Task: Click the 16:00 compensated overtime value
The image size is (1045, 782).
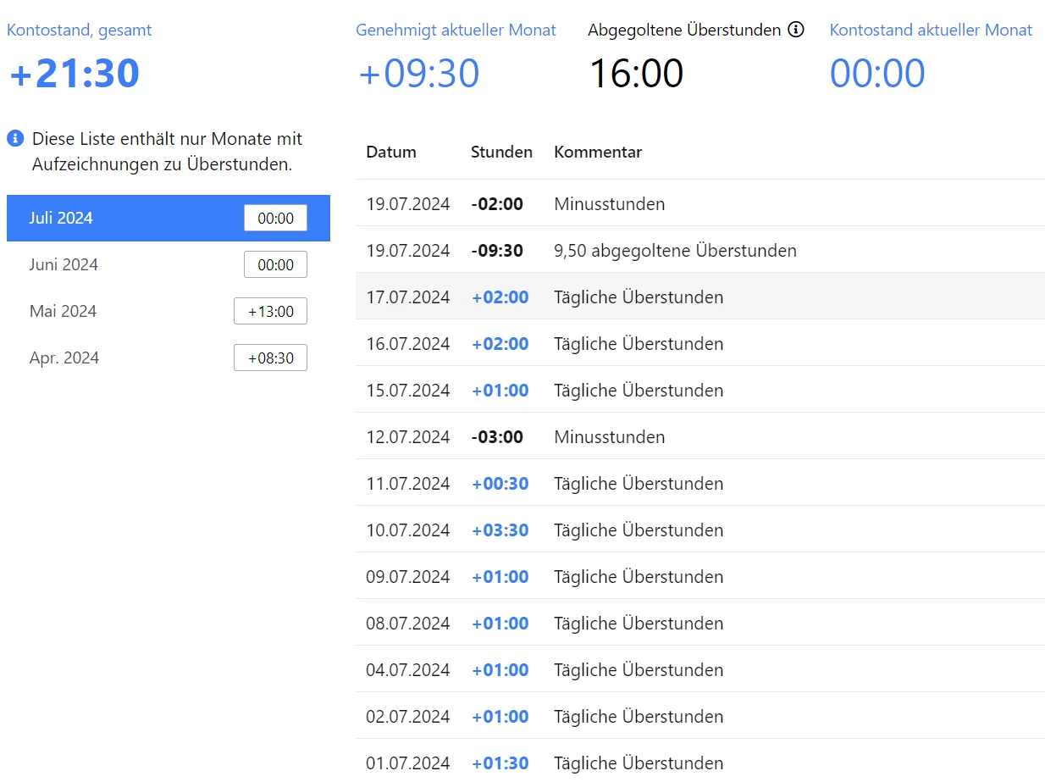Action: tap(636, 73)
